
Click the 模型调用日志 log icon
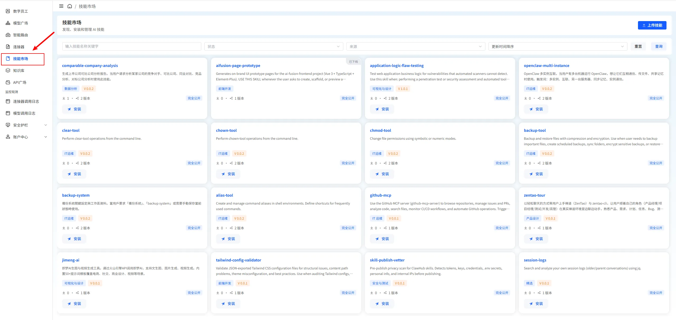pos(8,113)
